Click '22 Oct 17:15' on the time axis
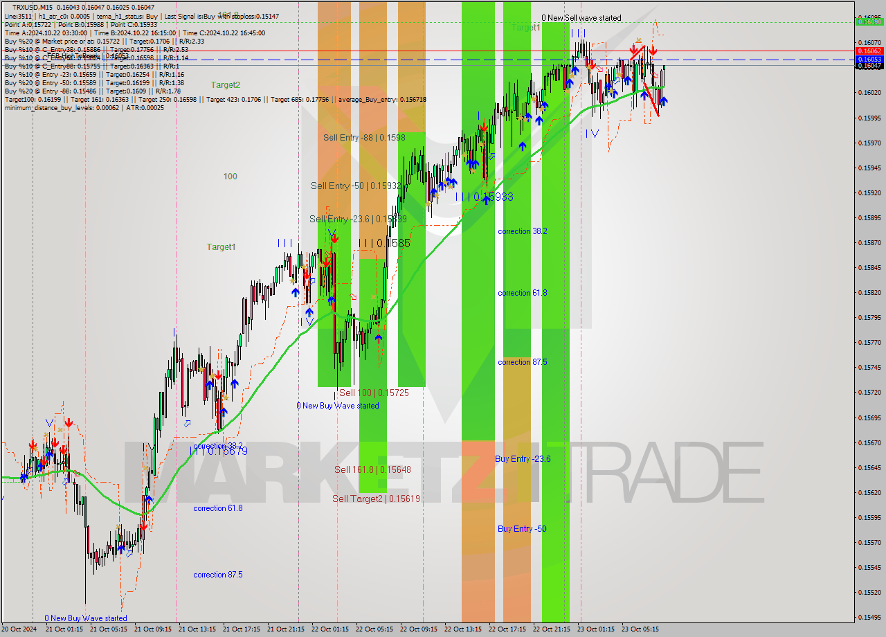This screenshot has width=886, height=637. coord(507,629)
